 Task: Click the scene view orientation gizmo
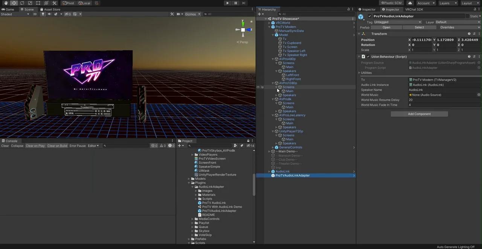click(243, 30)
